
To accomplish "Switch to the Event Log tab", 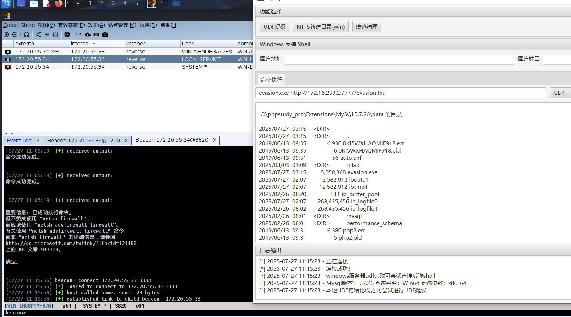I will click(19, 141).
